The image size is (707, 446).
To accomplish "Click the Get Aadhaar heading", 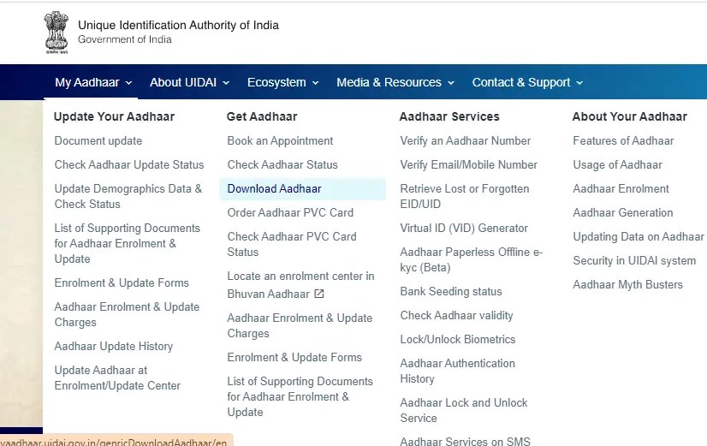I will [262, 116].
